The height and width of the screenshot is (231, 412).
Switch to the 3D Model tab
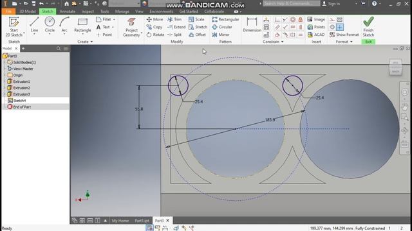27,12
